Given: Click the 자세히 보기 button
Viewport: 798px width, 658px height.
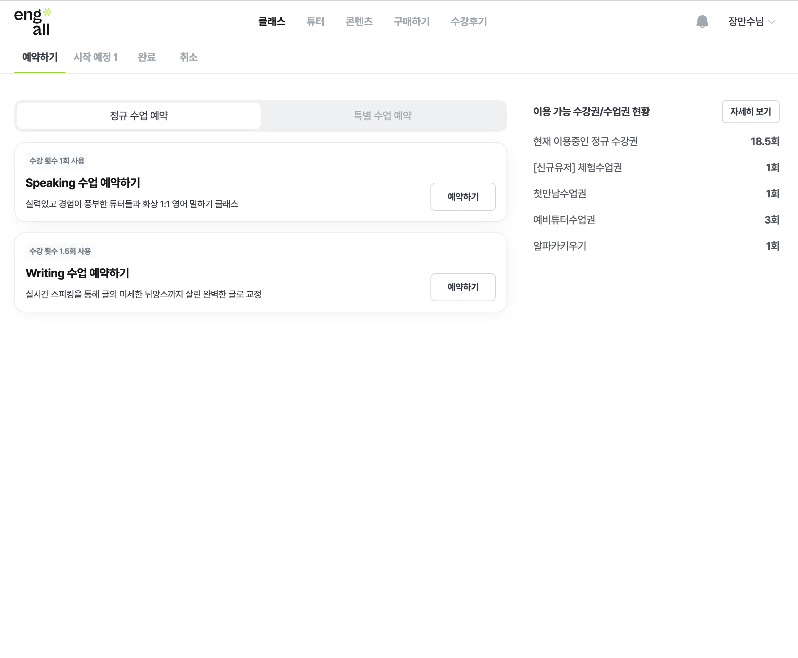Looking at the screenshot, I should point(750,111).
